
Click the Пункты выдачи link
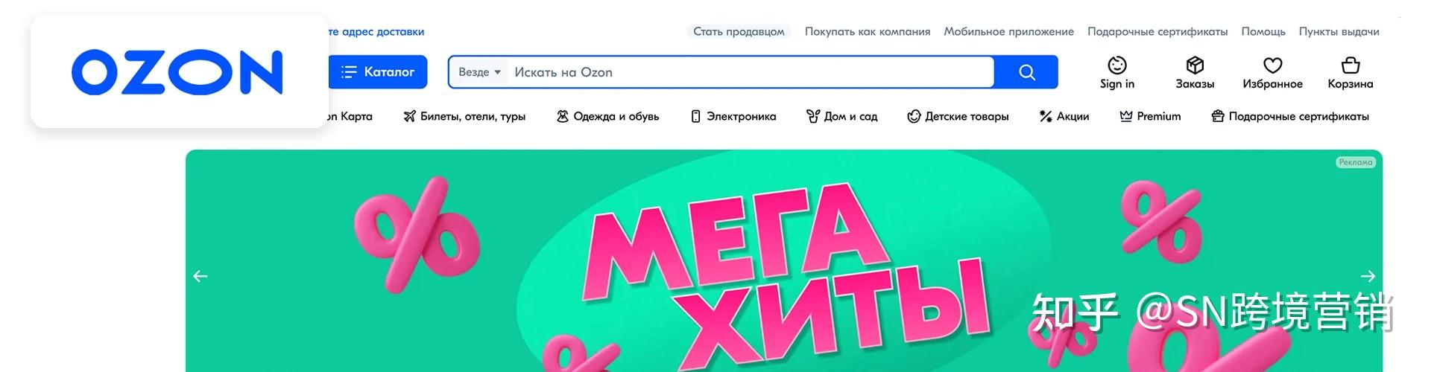(x=1339, y=31)
